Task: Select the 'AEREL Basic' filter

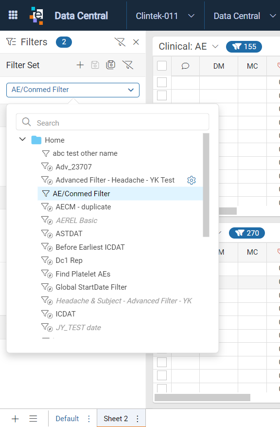Action: pyautogui.click(x=76, y=220)
